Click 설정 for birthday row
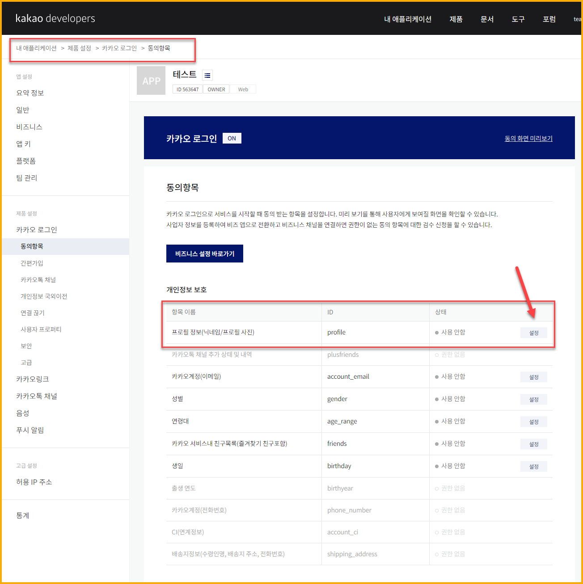Image resolution: width=583 pixels, height=584 pixels. [x=534, y=466]
